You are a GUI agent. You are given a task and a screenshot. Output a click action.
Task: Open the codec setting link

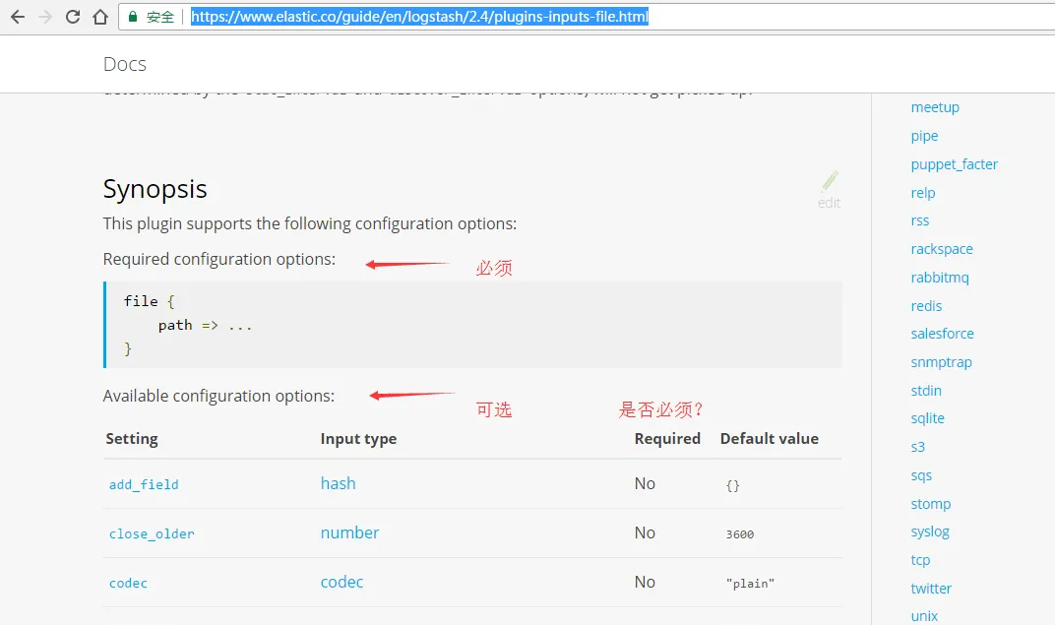tap(128, 584)
